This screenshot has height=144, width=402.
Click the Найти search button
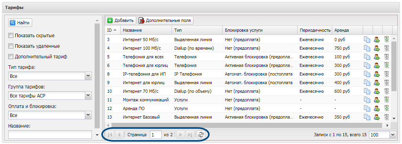[20, 23]
